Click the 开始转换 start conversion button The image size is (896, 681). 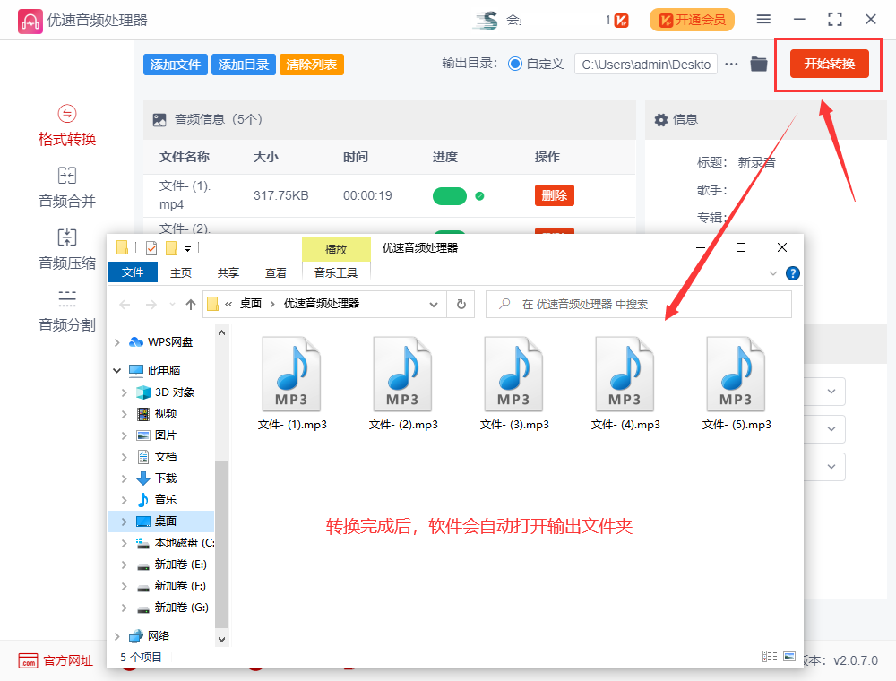[x=829, y=64]
